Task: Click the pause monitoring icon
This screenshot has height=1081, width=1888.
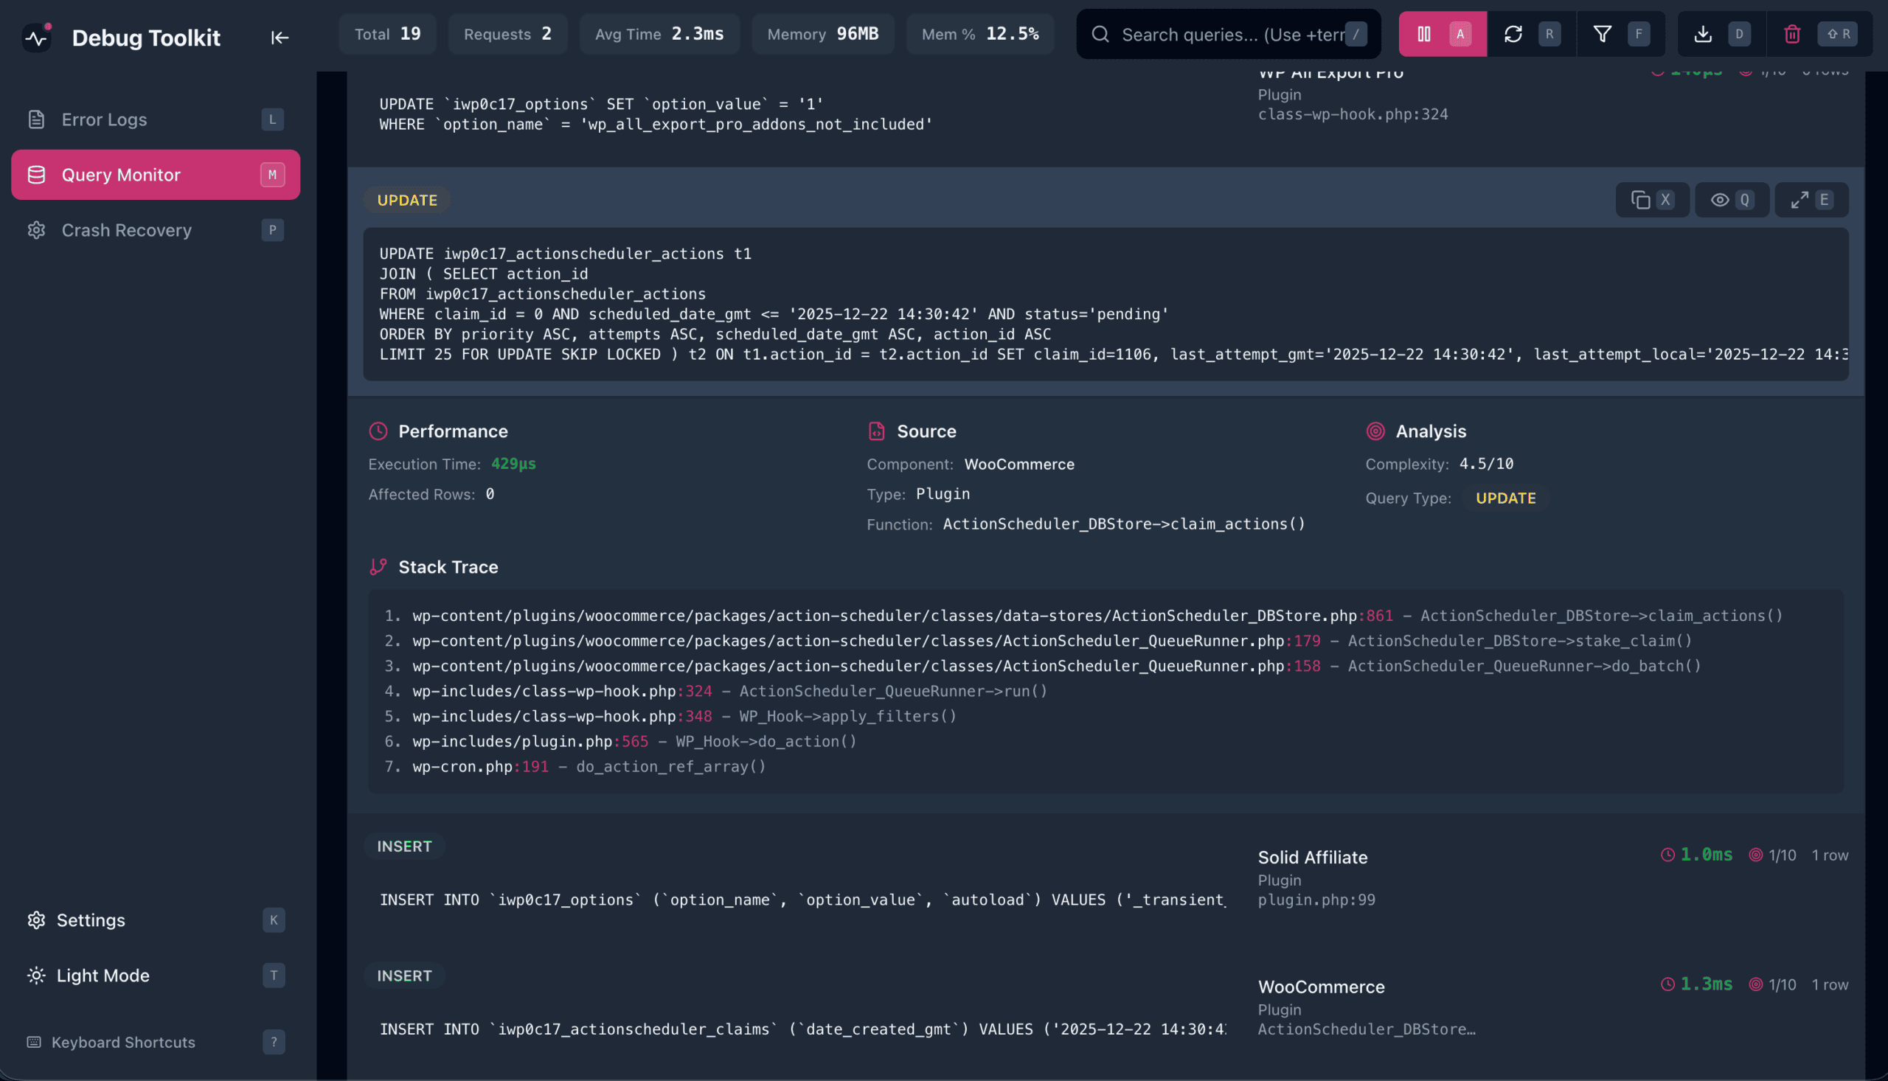Action: click(x=1423, y=34)
